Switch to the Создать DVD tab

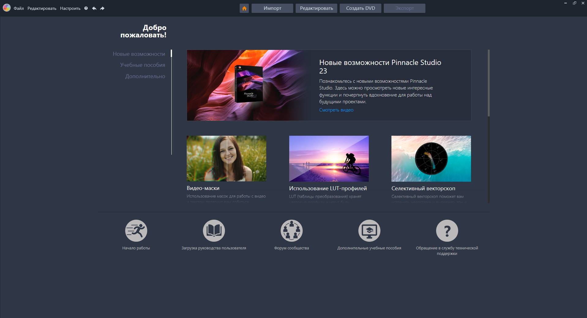360,8
